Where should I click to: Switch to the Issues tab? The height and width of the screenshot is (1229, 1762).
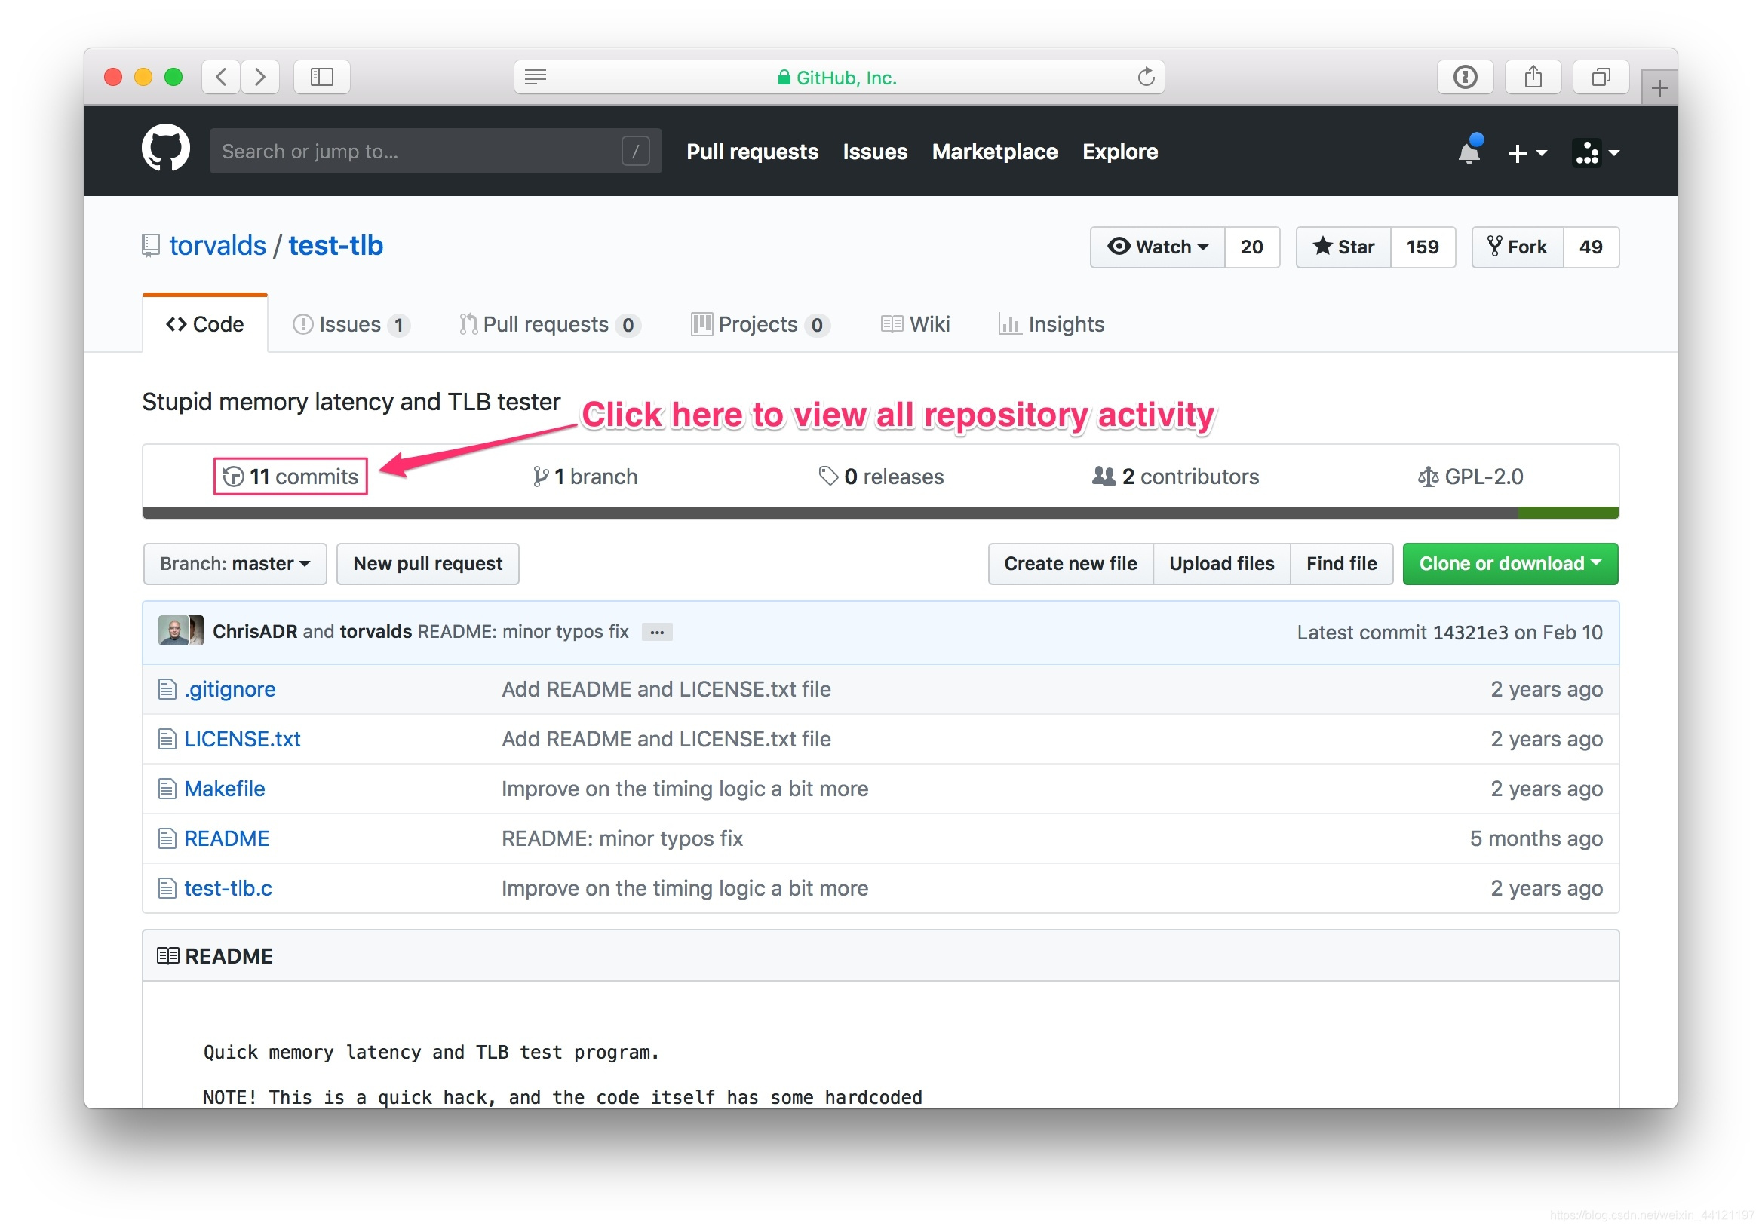coord(350,324)
